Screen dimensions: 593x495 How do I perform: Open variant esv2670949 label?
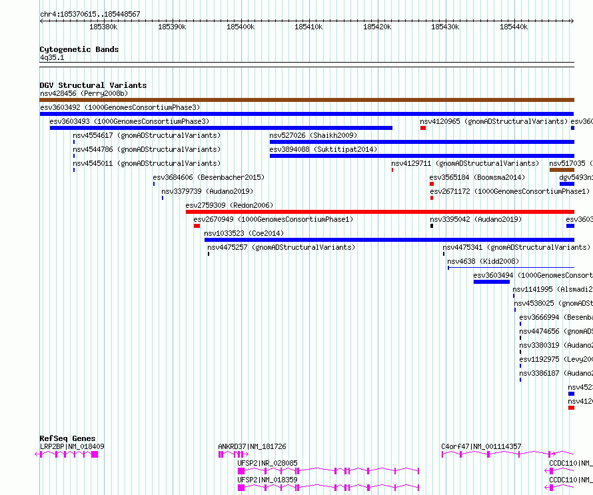(x=273, y=219)
